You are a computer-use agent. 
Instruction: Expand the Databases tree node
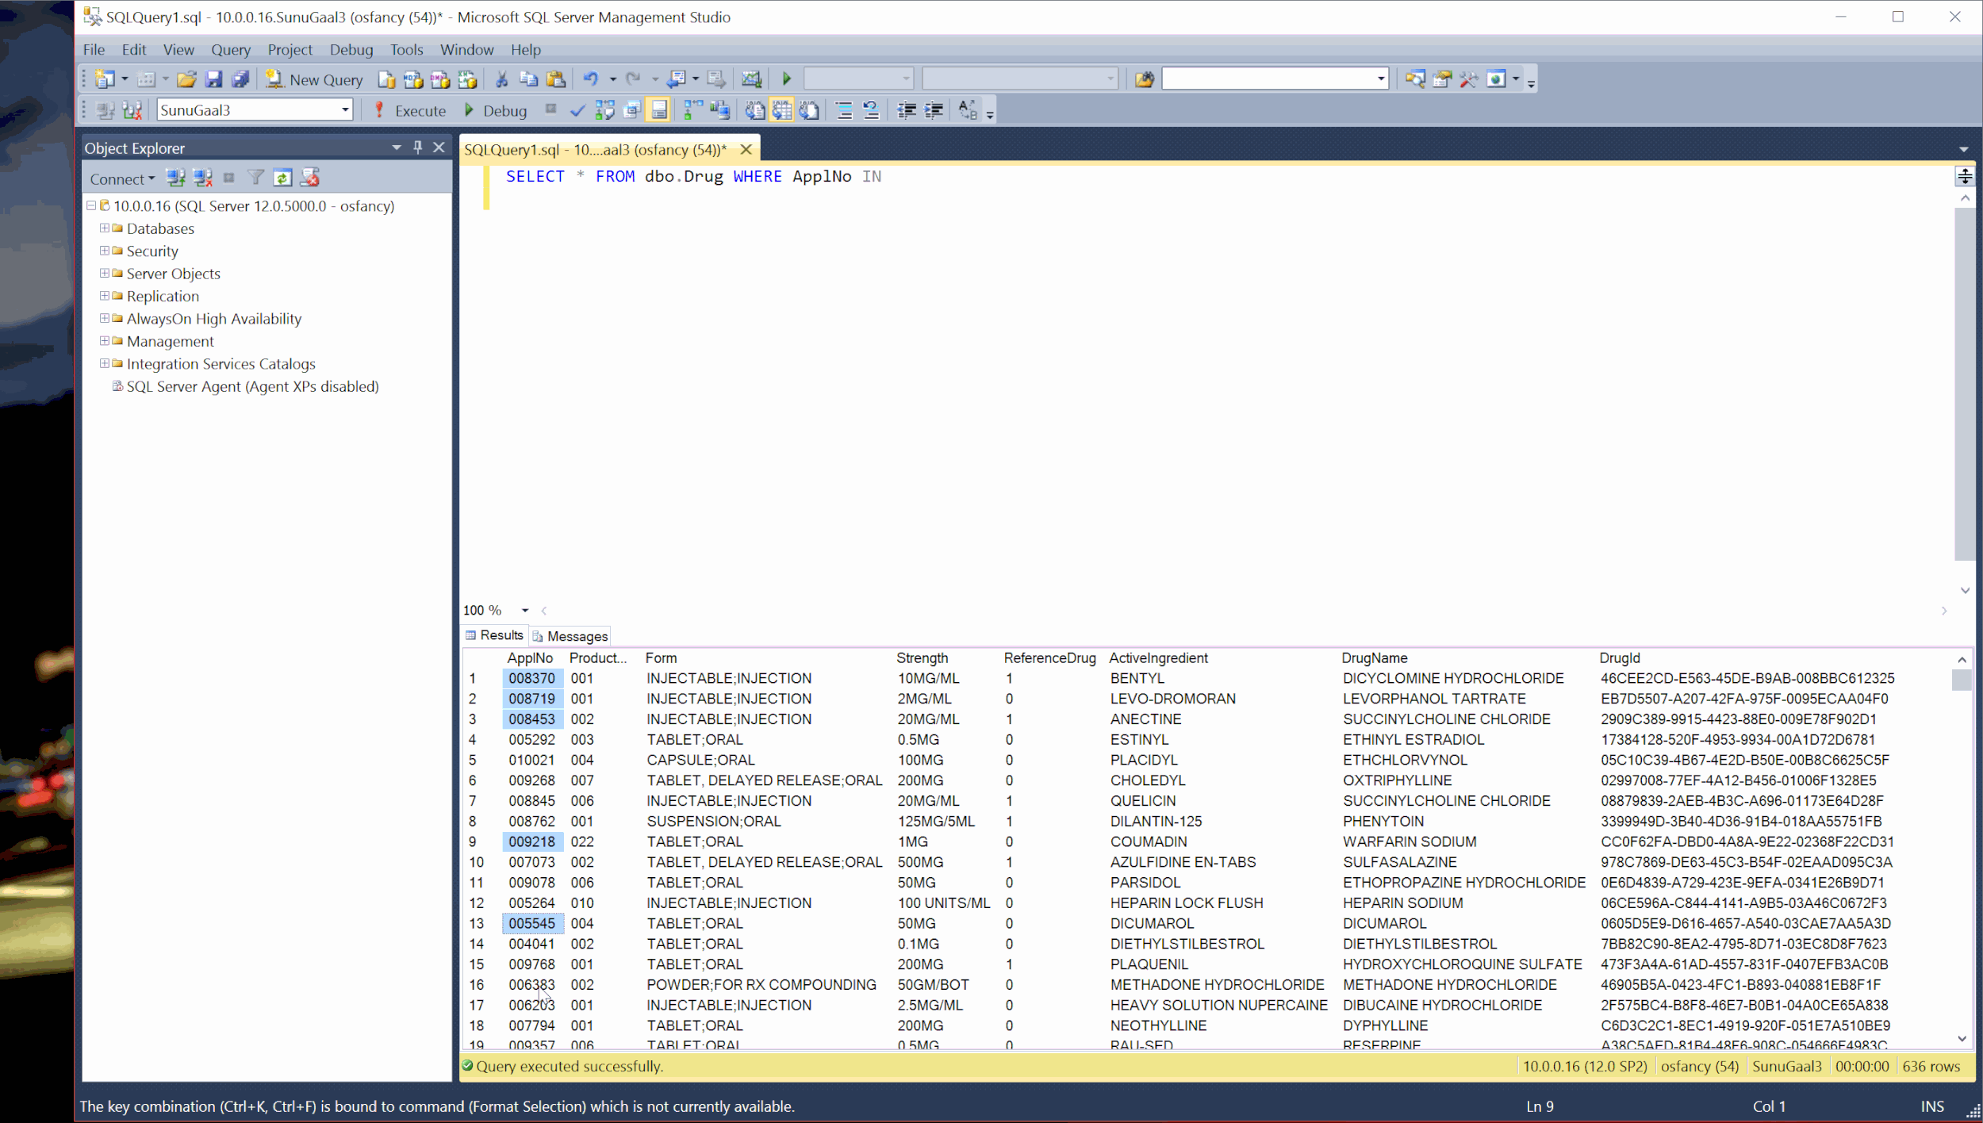tap(105, 228)
